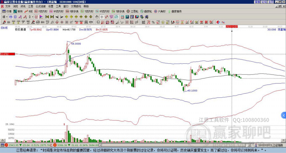286x153 pixels.
Task: Open the 交易委托 menu
Action: click(x=76, y=6)
